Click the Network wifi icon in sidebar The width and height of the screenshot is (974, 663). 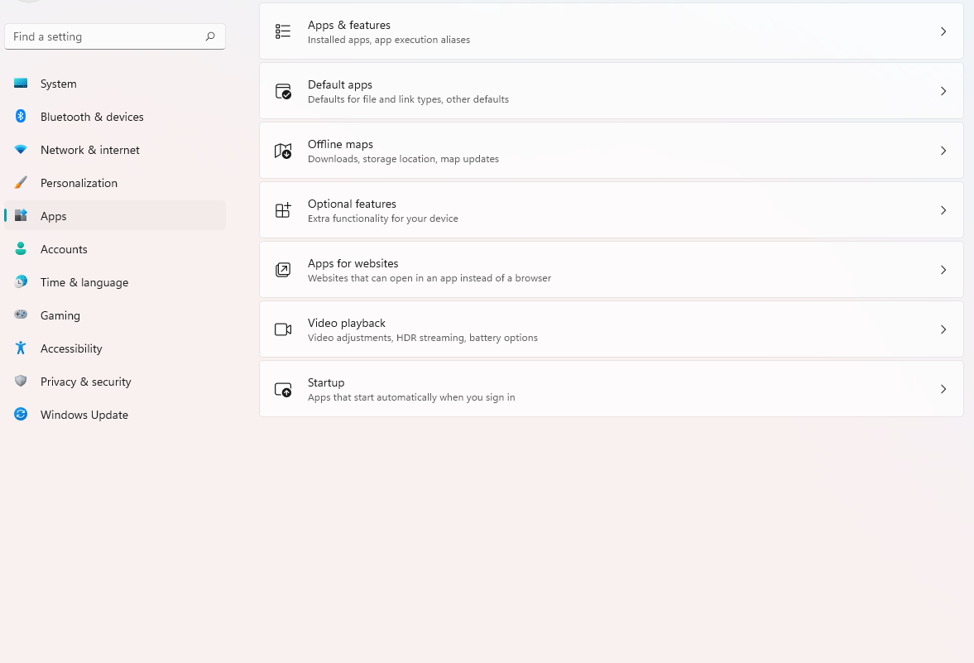[21, 150]
